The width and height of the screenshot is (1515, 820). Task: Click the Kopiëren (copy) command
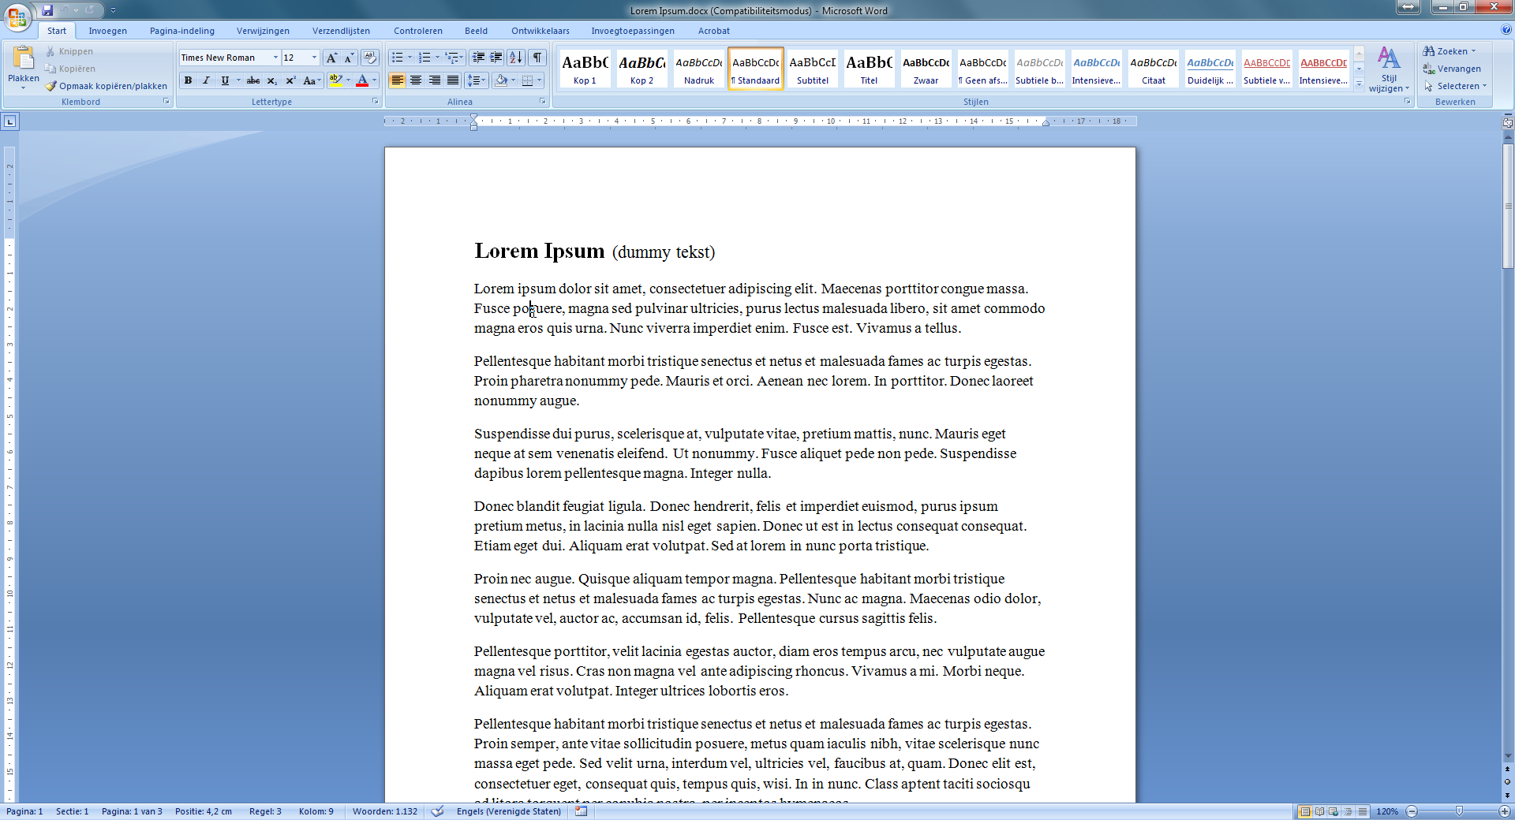[x=70, y=69]
